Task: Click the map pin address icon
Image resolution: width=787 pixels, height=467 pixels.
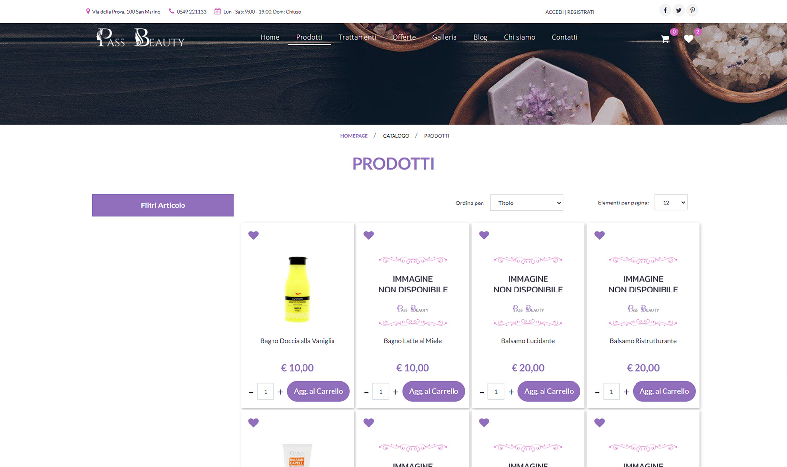Action: click(x=88, y=11)
